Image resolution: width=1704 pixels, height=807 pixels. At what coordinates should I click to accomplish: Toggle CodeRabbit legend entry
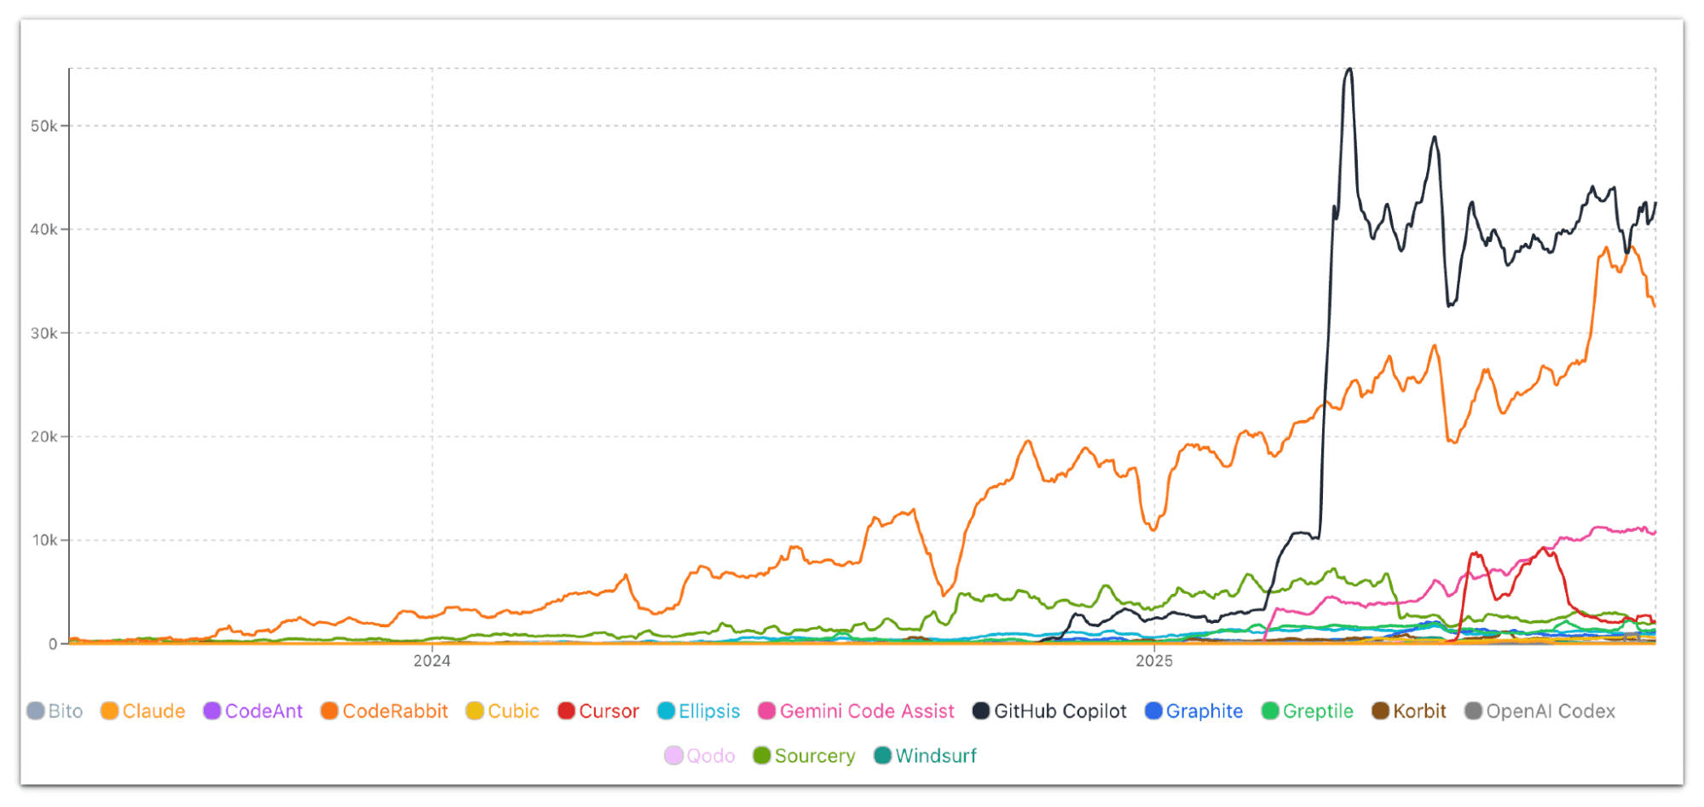click(384, 711)
